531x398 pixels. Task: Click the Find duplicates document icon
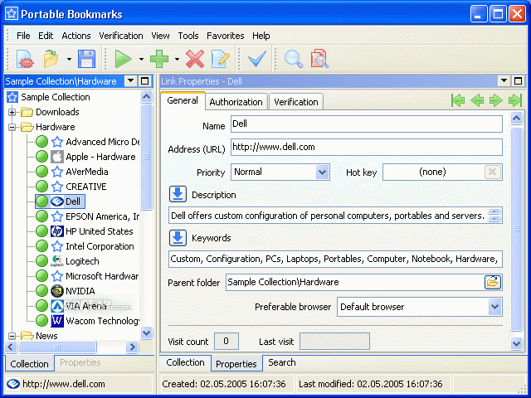click(x=319, y=59)
